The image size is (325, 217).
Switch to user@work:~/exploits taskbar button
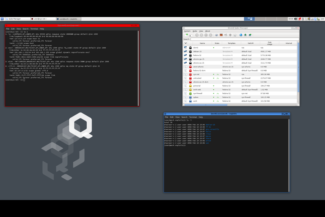[x=68, y=19]
